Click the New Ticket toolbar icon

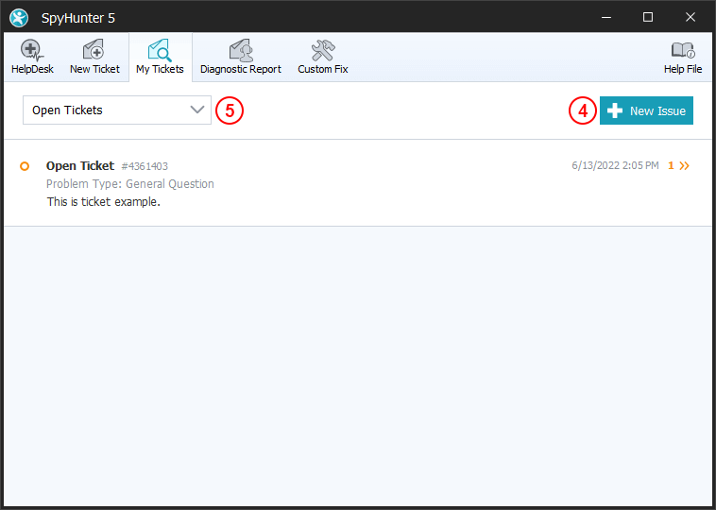pyautogui.click(x=94, y=50)
